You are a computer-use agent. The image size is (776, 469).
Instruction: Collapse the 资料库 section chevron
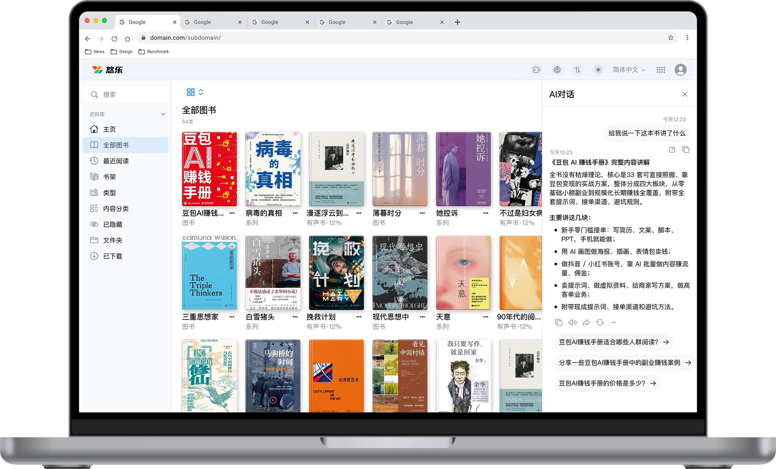point(163,114)
